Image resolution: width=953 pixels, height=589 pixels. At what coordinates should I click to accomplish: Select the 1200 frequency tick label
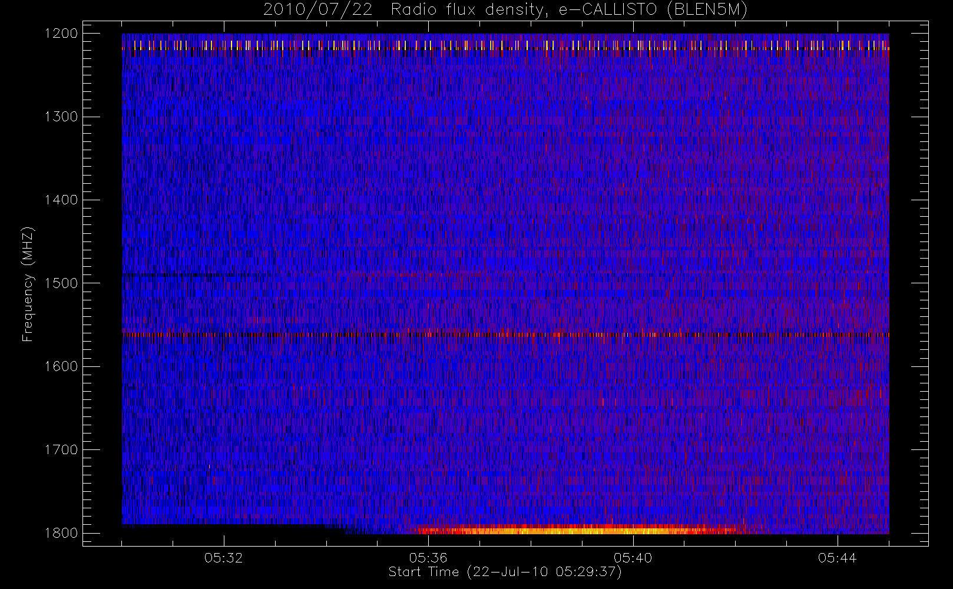(61, 34)
